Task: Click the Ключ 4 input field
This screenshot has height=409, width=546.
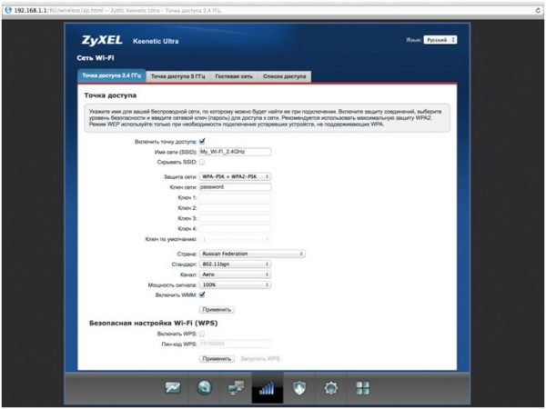Action: point(235,229)
